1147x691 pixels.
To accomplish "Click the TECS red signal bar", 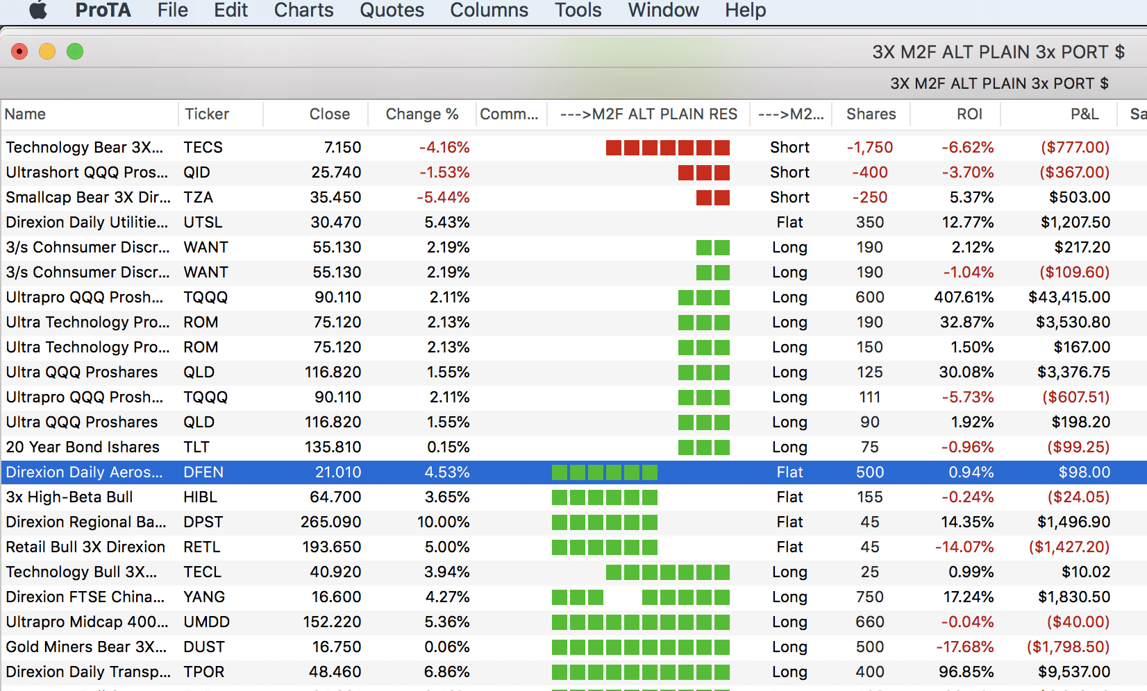I will (x=668, y=148).
